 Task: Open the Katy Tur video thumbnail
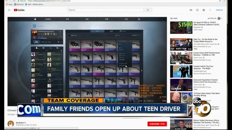(x=181, y=44)
